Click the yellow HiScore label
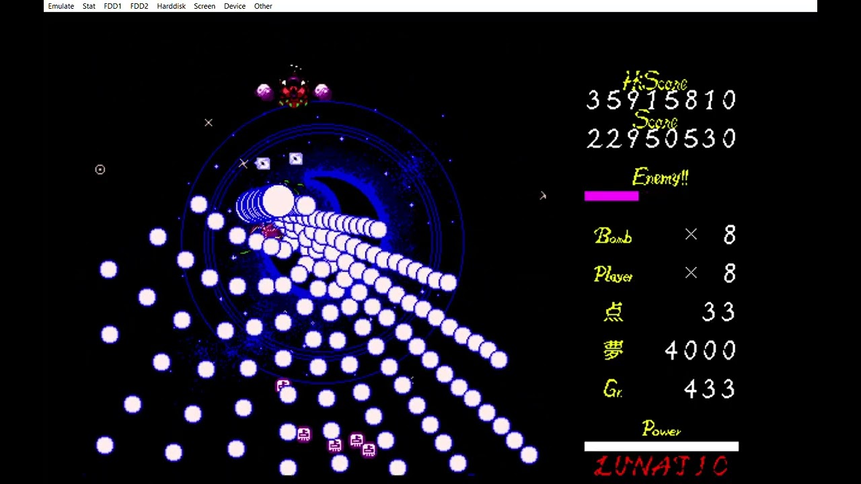The height and width of the screenshot is (484, 861). coord(655,82)
